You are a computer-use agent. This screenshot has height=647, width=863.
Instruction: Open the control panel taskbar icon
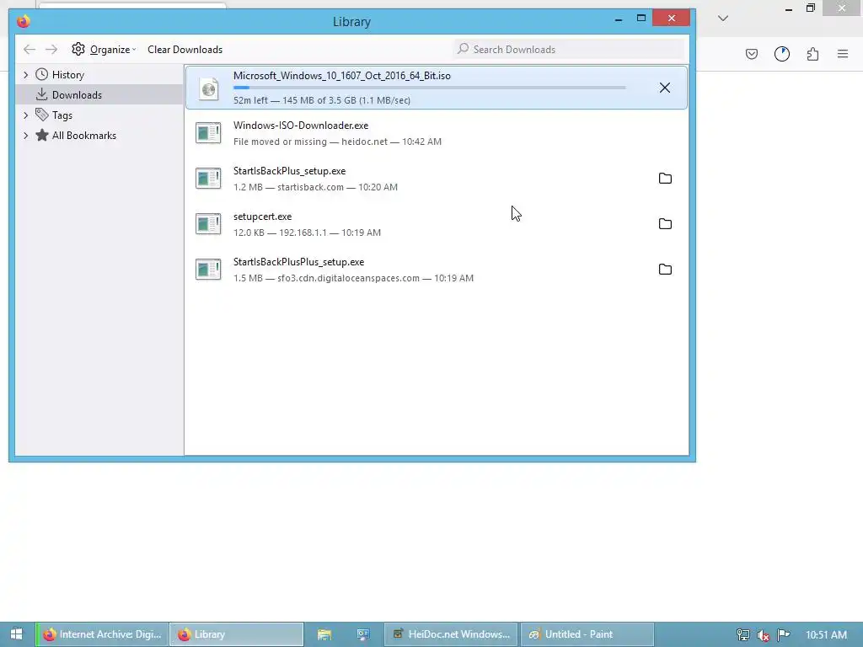tap(362, 634)
